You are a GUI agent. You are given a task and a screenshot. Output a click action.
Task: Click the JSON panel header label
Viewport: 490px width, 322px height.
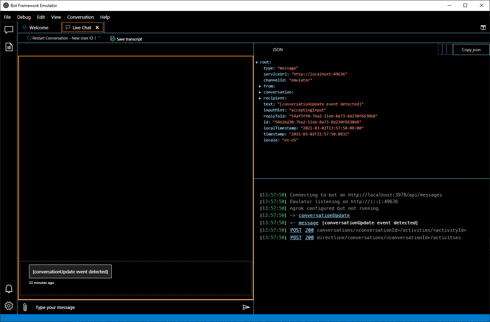click(278, 50)
